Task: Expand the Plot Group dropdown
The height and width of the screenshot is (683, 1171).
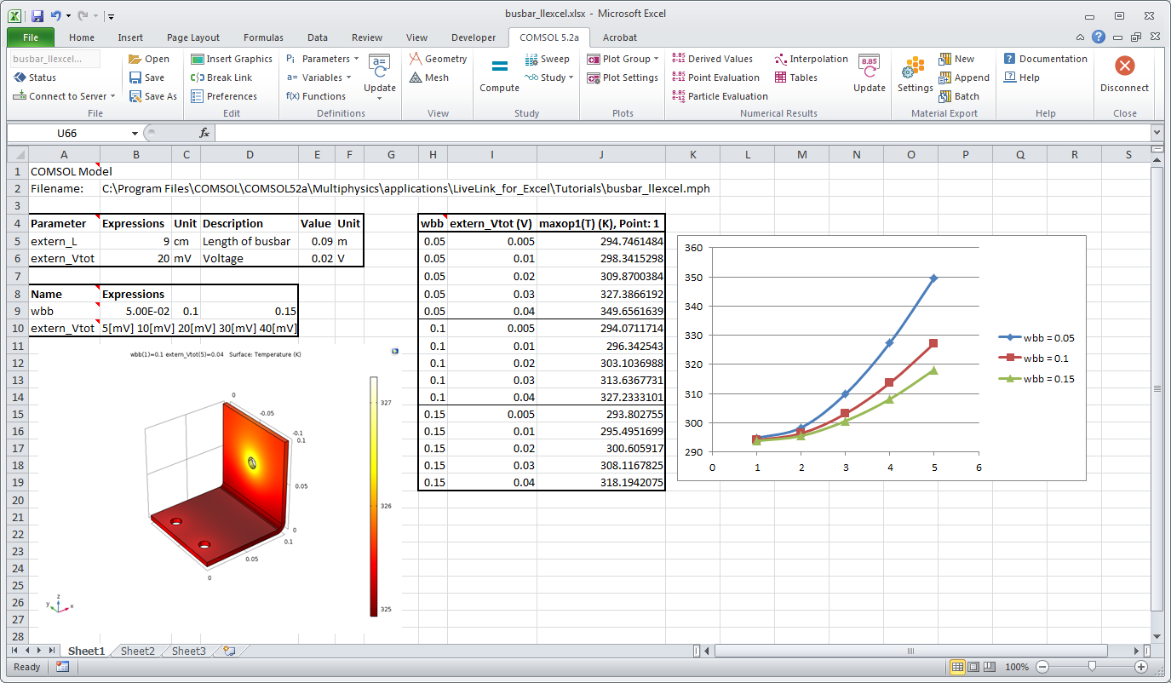Action: [657, 59]
